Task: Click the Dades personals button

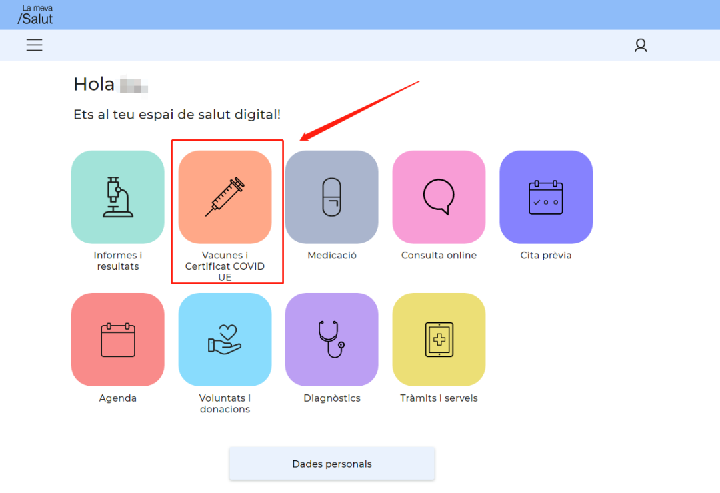Action: pos(332,464)
